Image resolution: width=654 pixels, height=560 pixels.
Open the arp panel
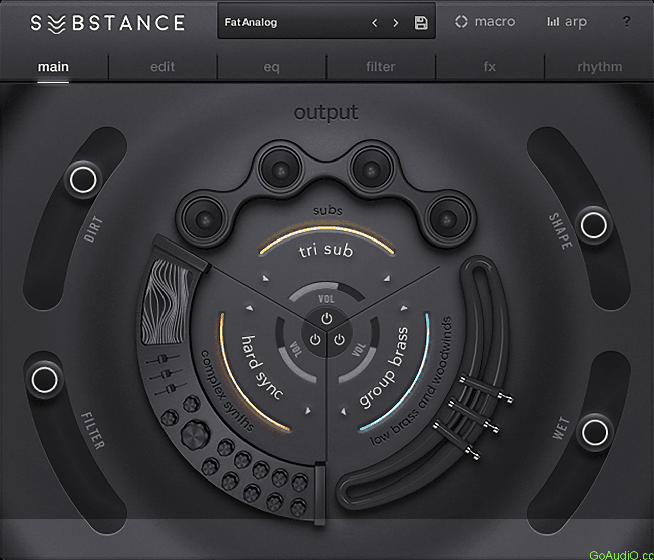pyautogui.click(x=567, y=22)
